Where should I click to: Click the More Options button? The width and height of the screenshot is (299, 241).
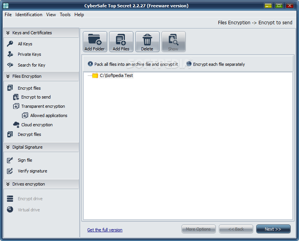tap(198, 229)
